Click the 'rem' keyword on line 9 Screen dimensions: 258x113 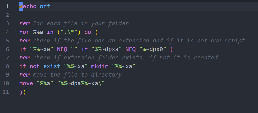pyautogui.click(x=24, y=75)
